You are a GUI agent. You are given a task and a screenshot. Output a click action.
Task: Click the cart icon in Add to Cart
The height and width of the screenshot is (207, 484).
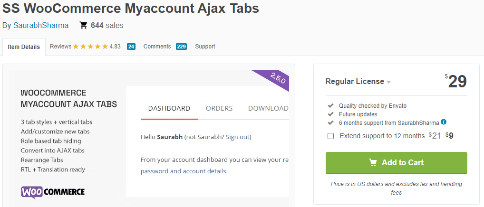373,162
